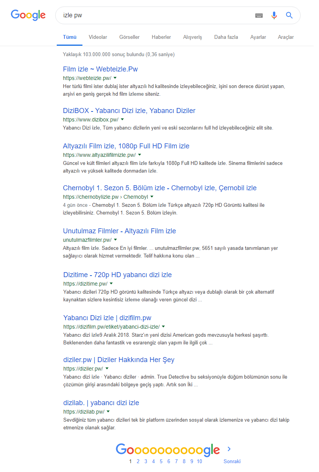Click the next page chevron arrow

(x=229, y=449)
